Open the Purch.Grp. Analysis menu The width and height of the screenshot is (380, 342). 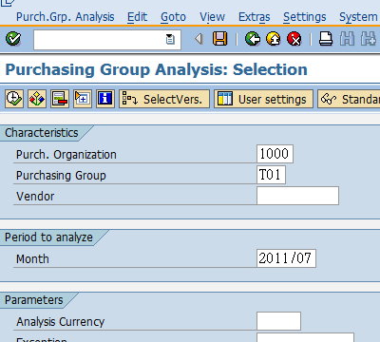pos(66,17)
